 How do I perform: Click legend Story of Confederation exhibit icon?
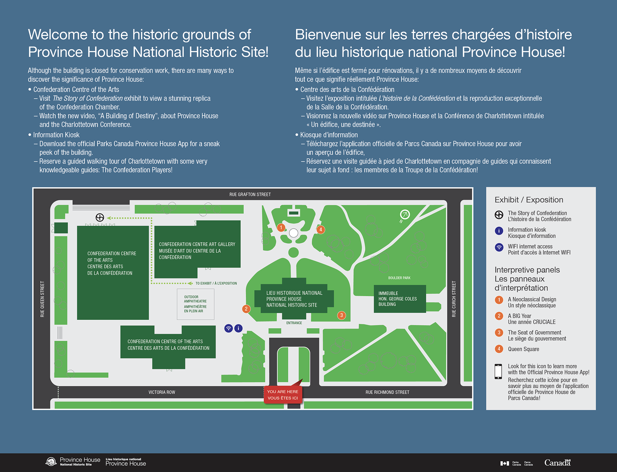click(x=499, y=215)
